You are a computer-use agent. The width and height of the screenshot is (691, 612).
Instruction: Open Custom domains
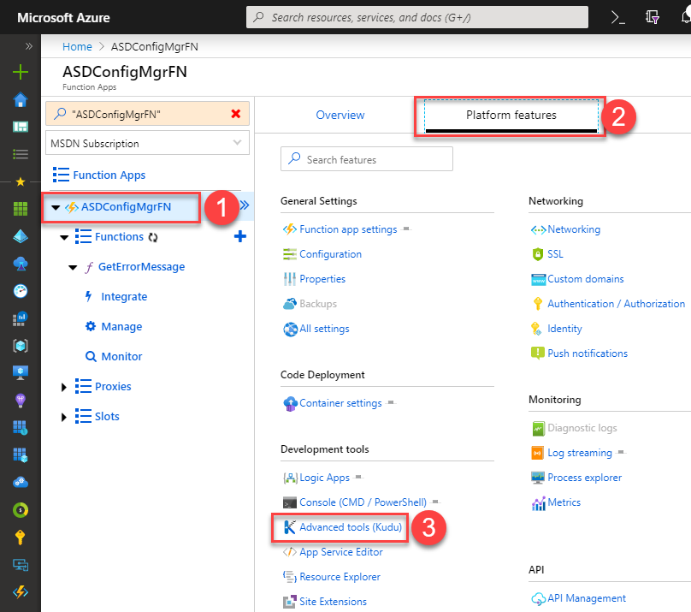tap(586, 279)
